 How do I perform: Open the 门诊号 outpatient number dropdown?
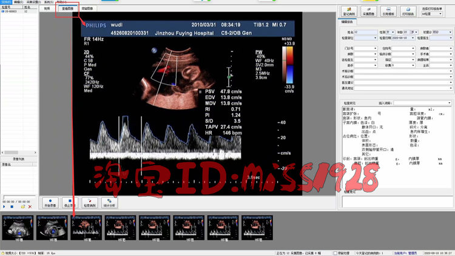tap(375, 48)
